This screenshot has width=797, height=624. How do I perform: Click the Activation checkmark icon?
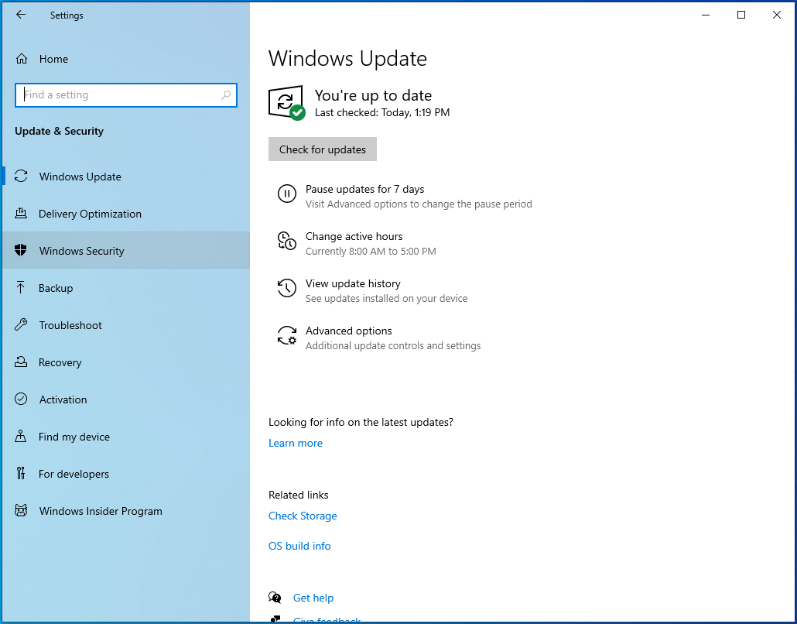tap(21, 399)
